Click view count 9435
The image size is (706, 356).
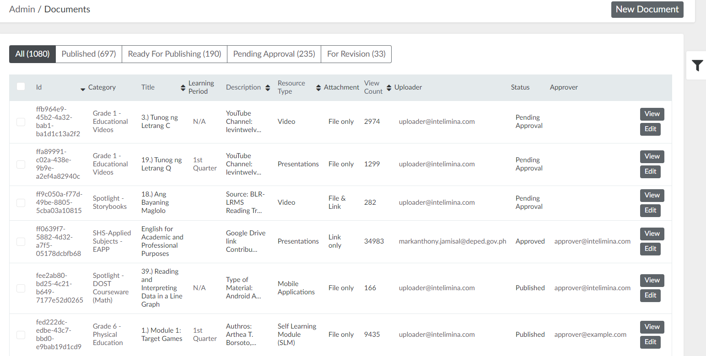[372, 335]
